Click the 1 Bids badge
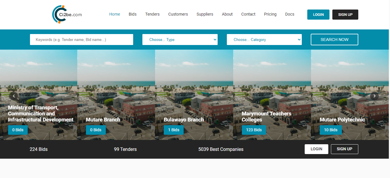The width and height of the screenshot is (390, 178). pyautogui.click(x=174, y=130)
